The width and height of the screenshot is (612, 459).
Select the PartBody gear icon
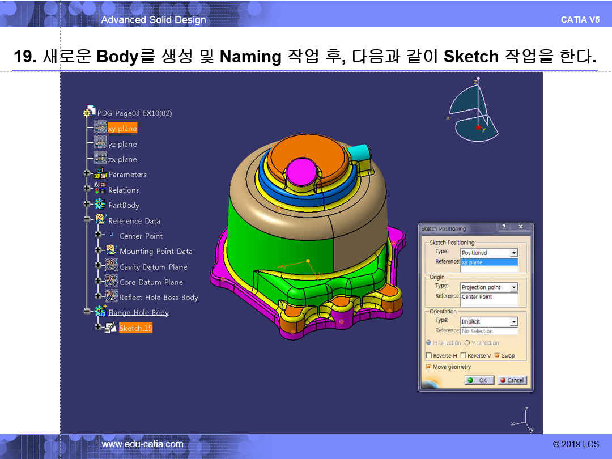(x=101, y=205)
